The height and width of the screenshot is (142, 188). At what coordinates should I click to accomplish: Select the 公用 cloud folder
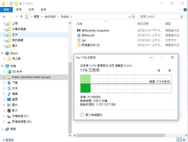pyautogui.click(x=15, y=23)
